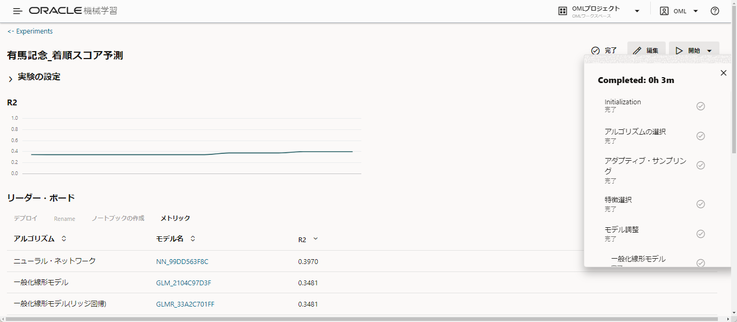Click the モデル調整 check icon

[701, 234]
